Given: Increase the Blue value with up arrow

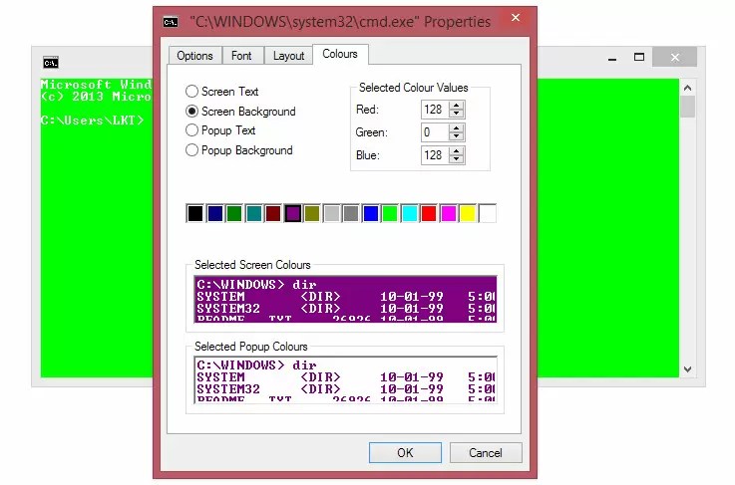Looking at the screenshot, I should [456, 151].
